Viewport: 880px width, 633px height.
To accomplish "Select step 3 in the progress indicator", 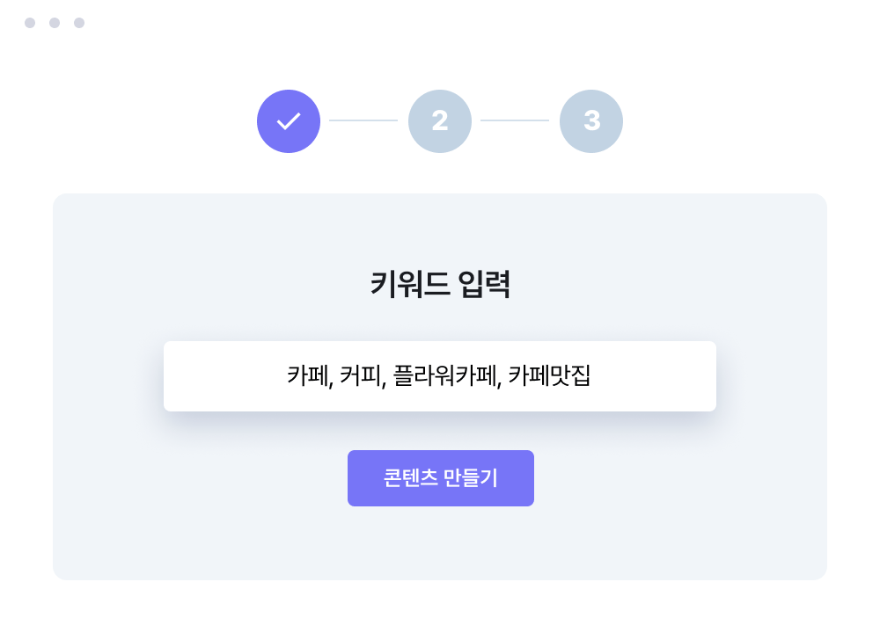I will 591,121.
